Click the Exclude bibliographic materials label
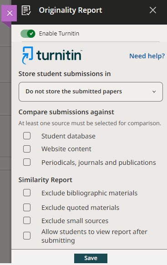 point(90,193)
